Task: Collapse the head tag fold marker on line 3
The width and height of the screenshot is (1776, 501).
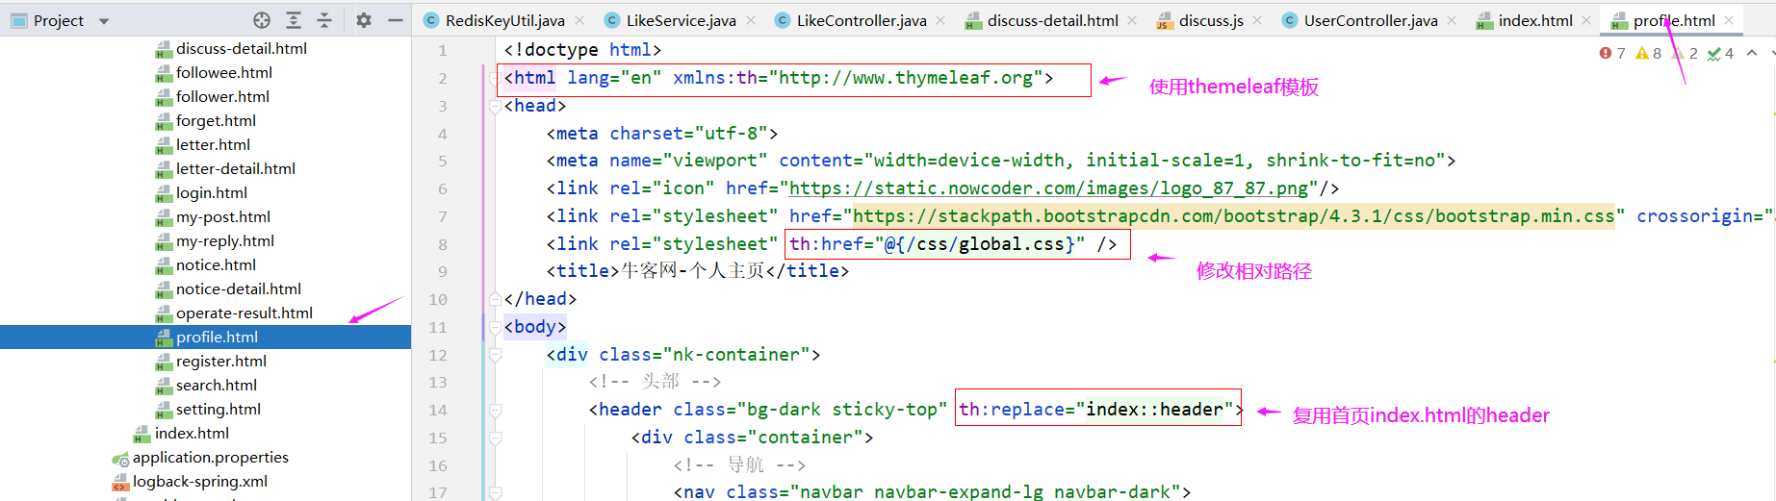Action: [495, 107]
